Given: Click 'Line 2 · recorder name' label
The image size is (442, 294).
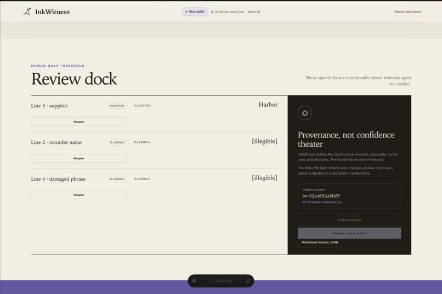Looking at the screenshot, I should pos(56,142).
